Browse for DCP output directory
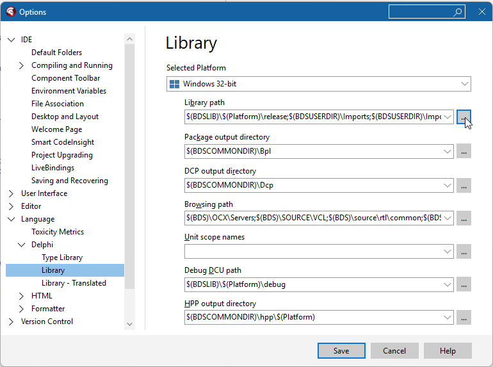This screenshot has width=493, height=367. coord(464,186)
